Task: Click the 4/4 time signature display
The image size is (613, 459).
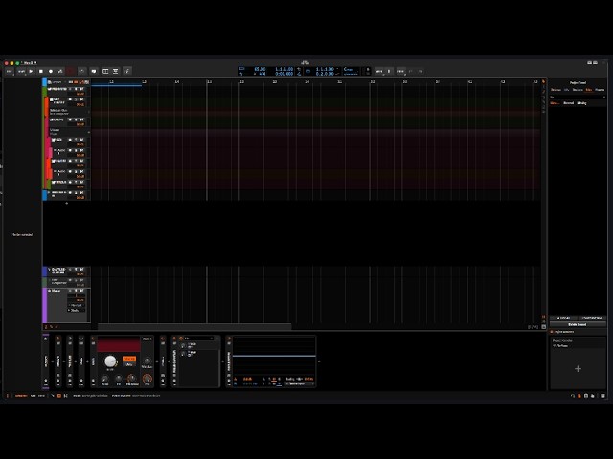Action: (x=261, y=74)
